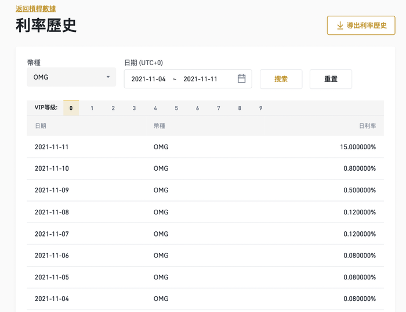
Task: Select VIP level 7 tab
Action: coord(219,108)
